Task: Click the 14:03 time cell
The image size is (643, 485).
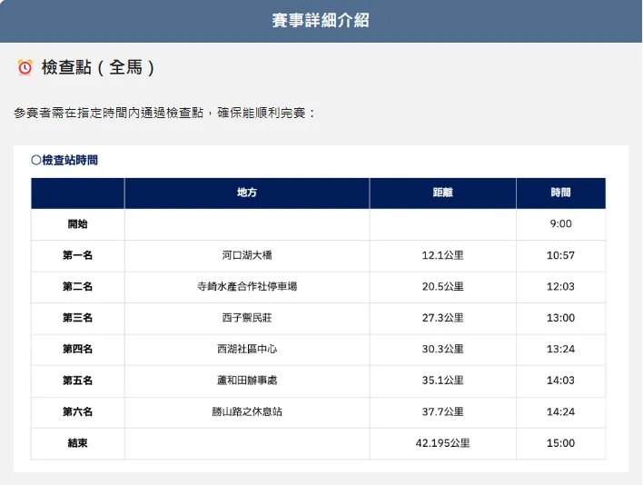Action: [560, 381]
